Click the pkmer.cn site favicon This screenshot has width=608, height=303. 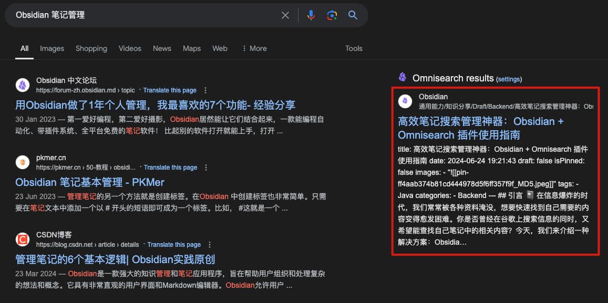tap(23, 162)
